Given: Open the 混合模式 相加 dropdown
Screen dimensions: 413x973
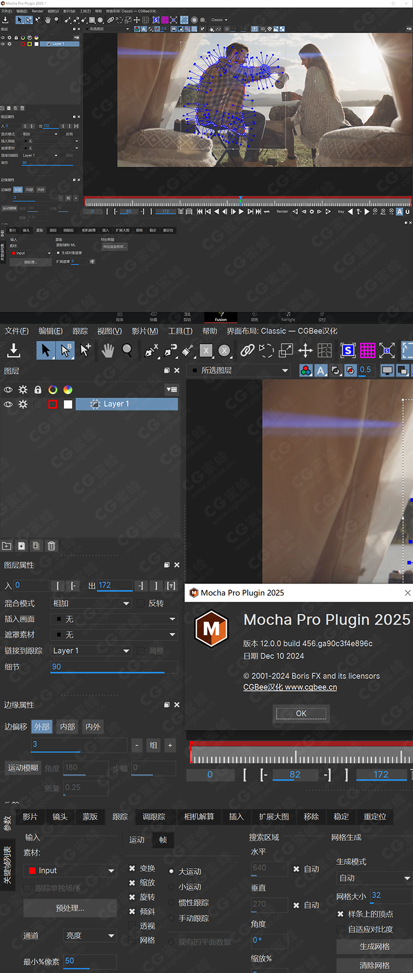Looking at the screenshot, I should [91, 603].
